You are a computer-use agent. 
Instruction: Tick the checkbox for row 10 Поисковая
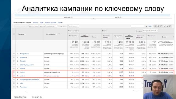tap(14, 87)
